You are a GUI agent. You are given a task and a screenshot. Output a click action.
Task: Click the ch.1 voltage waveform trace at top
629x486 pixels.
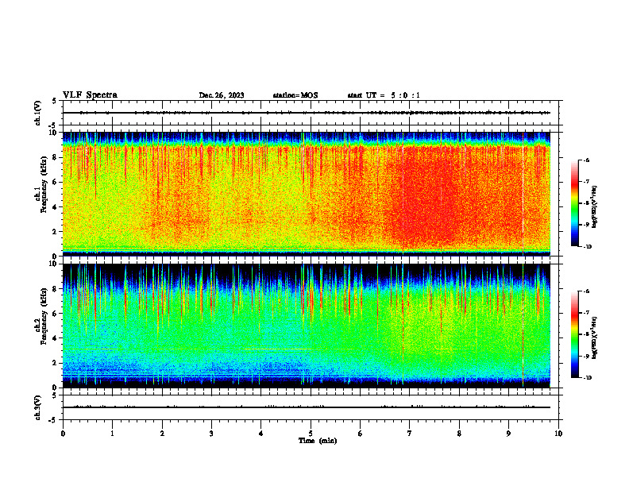coord(307,113)
